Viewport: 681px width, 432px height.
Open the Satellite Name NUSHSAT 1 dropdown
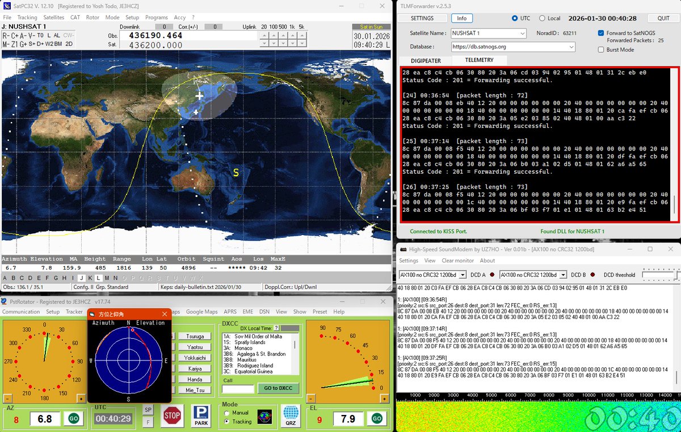tap(489, 33)
